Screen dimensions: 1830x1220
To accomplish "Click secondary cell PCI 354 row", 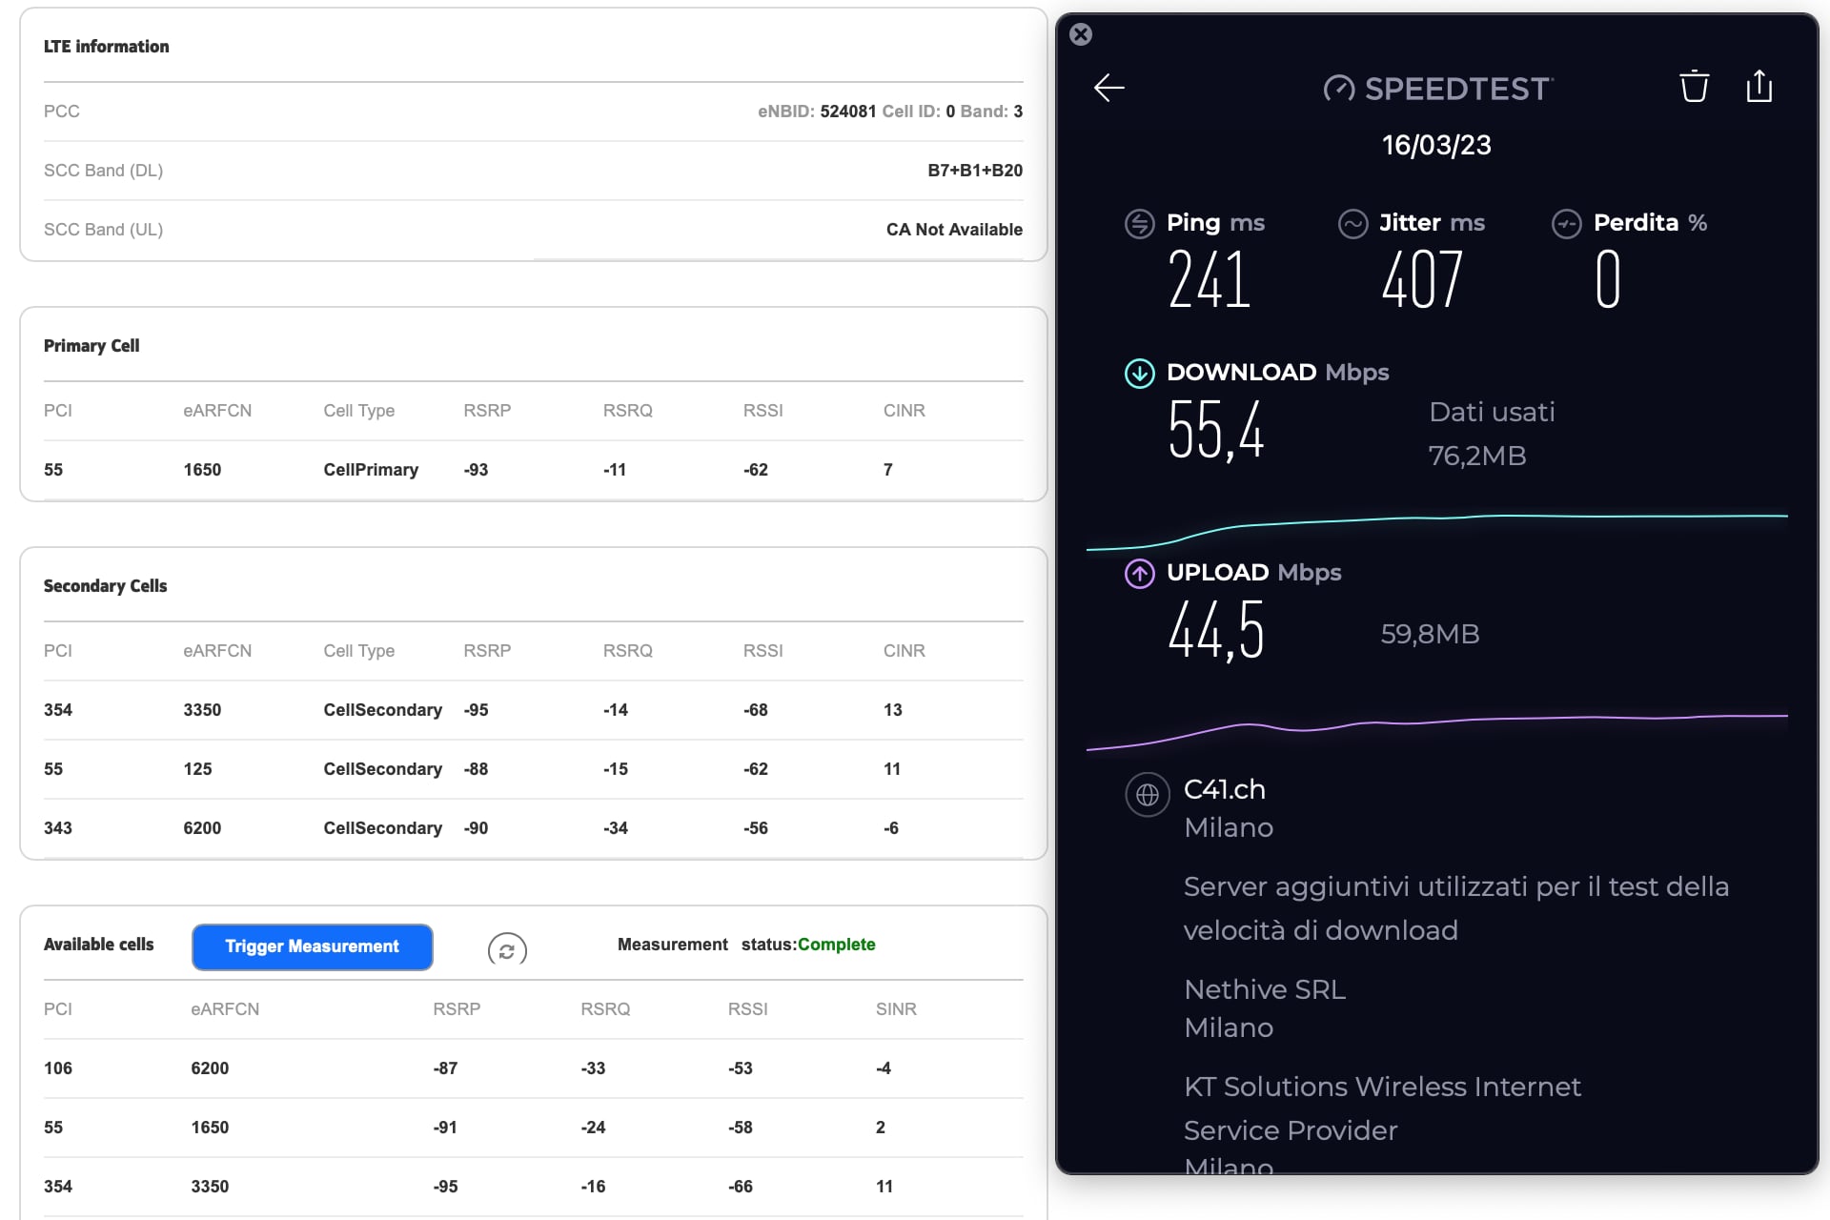I will coord(534,710).
